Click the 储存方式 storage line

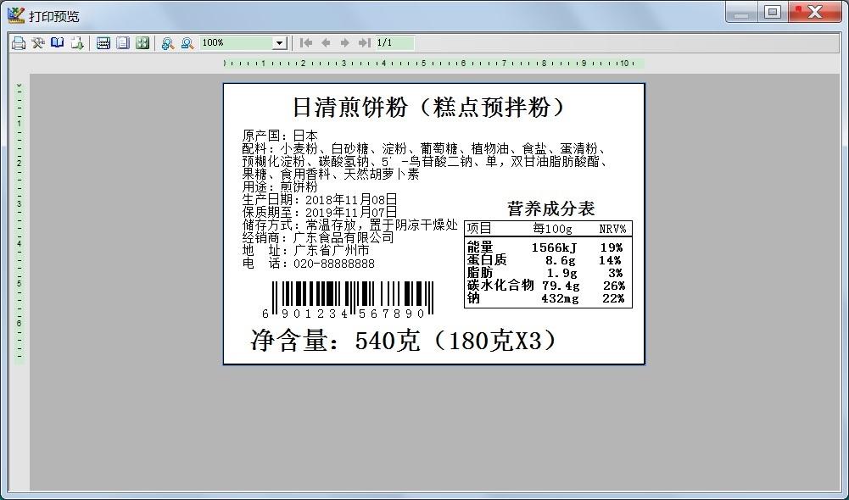(349, 225)
